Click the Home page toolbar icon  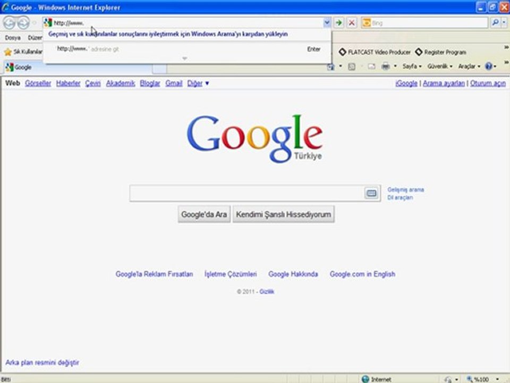point(331,66)
